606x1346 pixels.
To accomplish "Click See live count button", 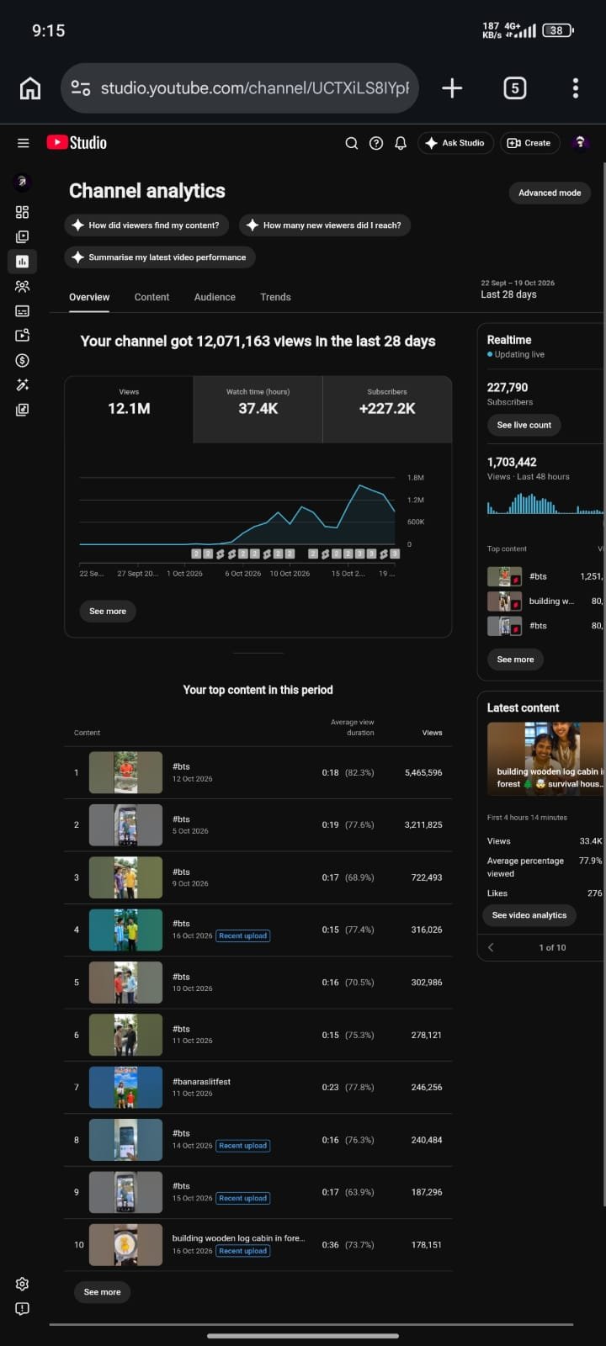I will (x=524, y=425).
